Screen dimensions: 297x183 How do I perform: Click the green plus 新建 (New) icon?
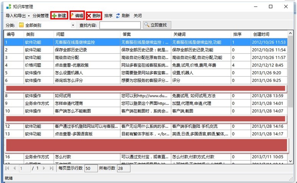(x=54, y=16)
